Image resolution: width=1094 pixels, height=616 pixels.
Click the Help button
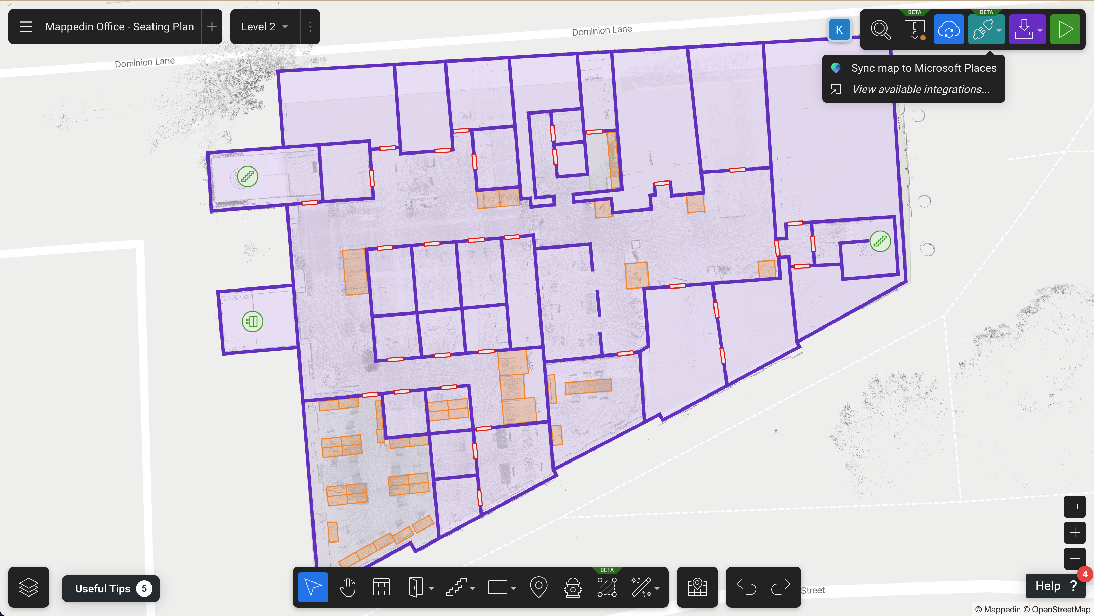tap(1053, 586)
